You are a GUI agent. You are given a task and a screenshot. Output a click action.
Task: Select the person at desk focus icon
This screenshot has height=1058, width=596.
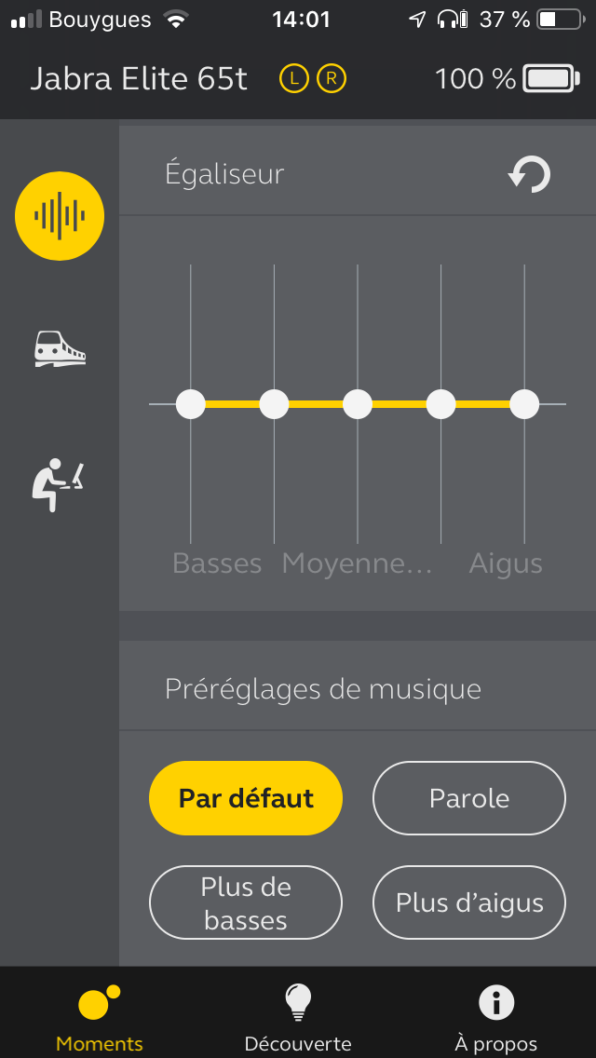pos(58,485)
